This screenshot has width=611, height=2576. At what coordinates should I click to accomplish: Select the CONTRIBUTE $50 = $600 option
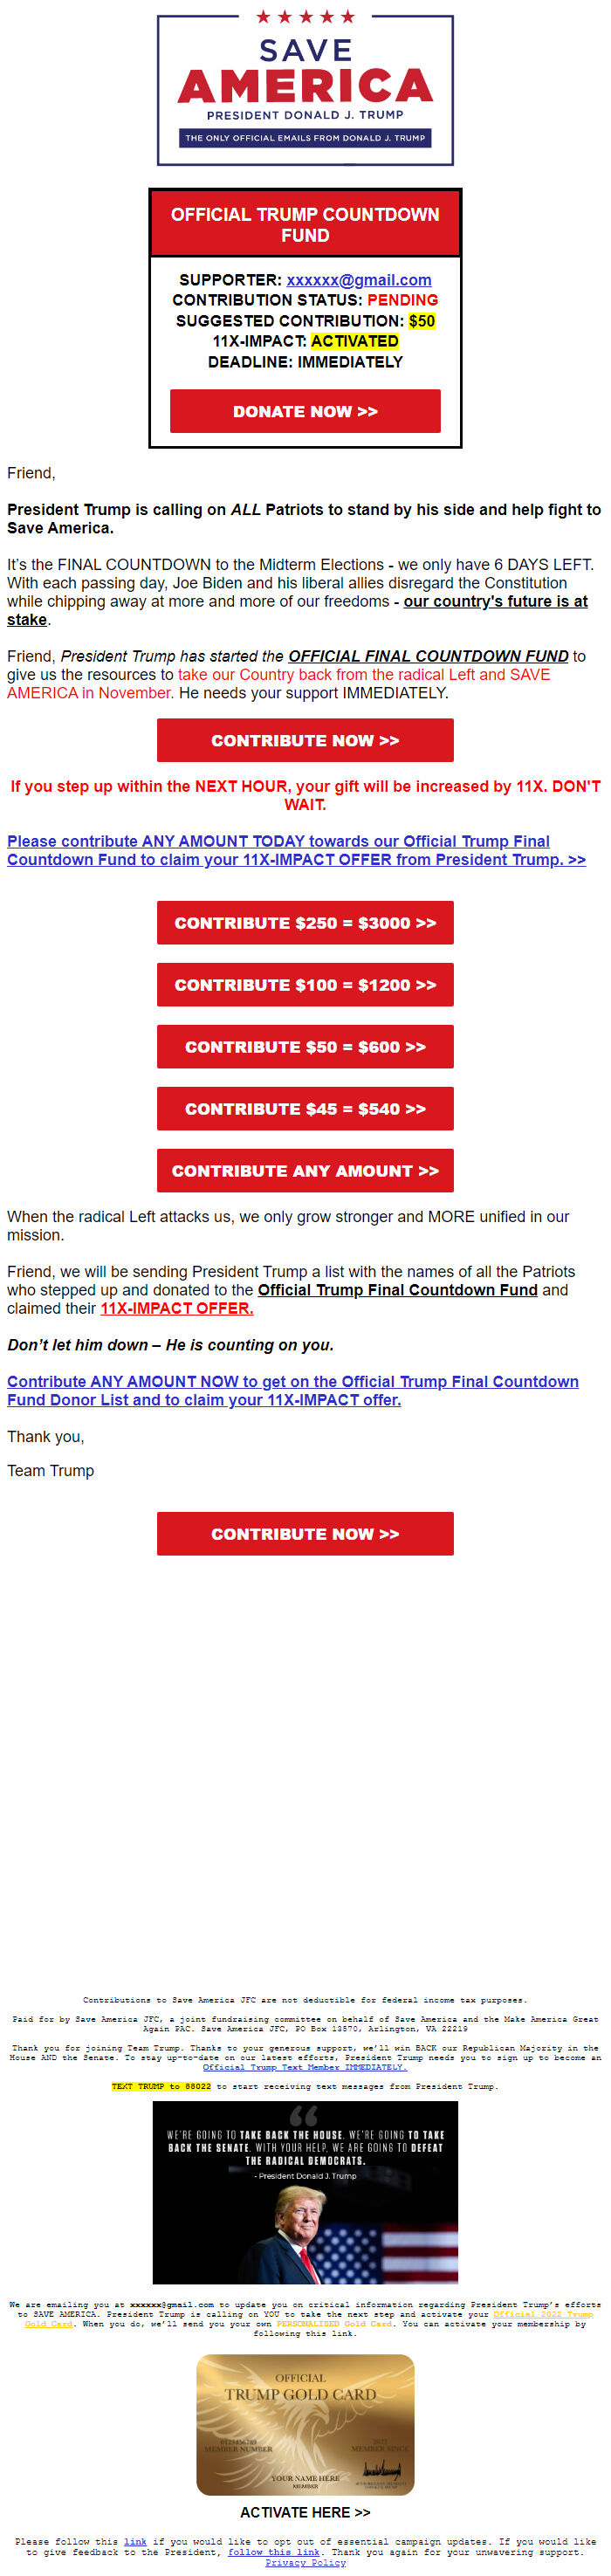pos(305,1047)
